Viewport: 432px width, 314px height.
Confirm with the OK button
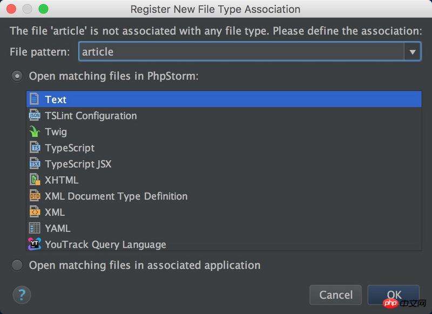coord(394,295)
